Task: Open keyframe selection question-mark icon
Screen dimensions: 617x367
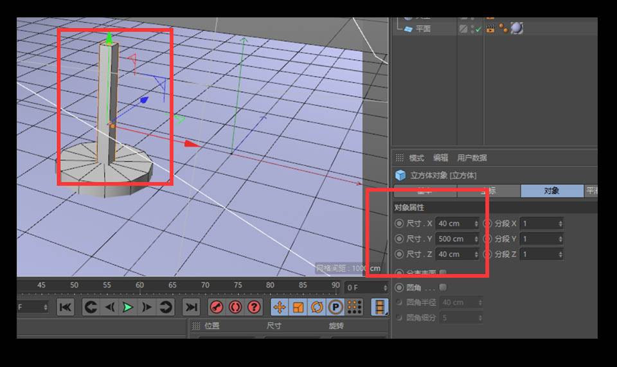Action: click(x=255, y=307)
